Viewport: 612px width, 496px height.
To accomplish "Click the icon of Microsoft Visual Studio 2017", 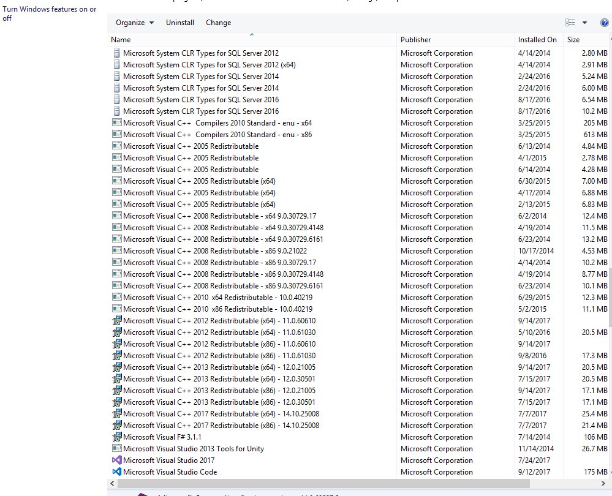I will click(116, 460).
